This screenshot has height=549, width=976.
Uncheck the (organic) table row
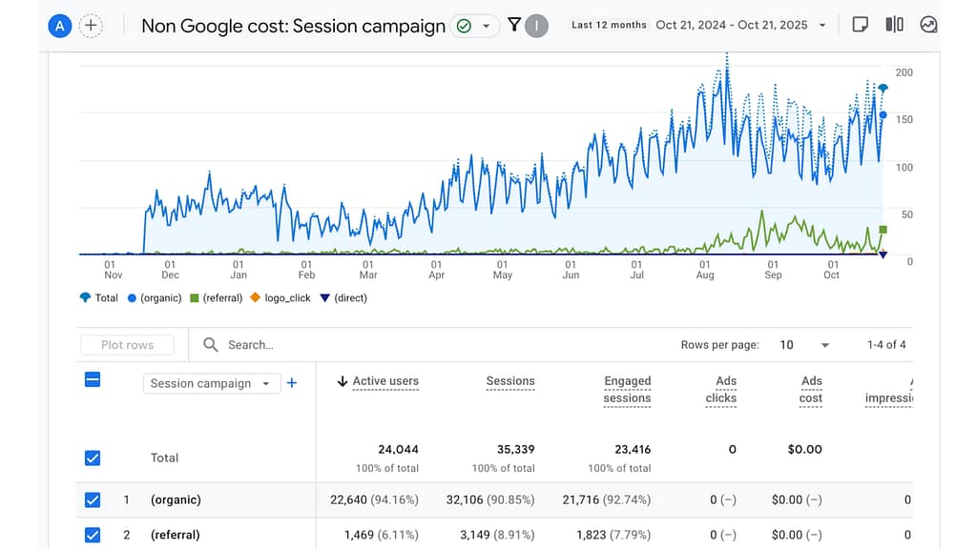pos(92,499)
